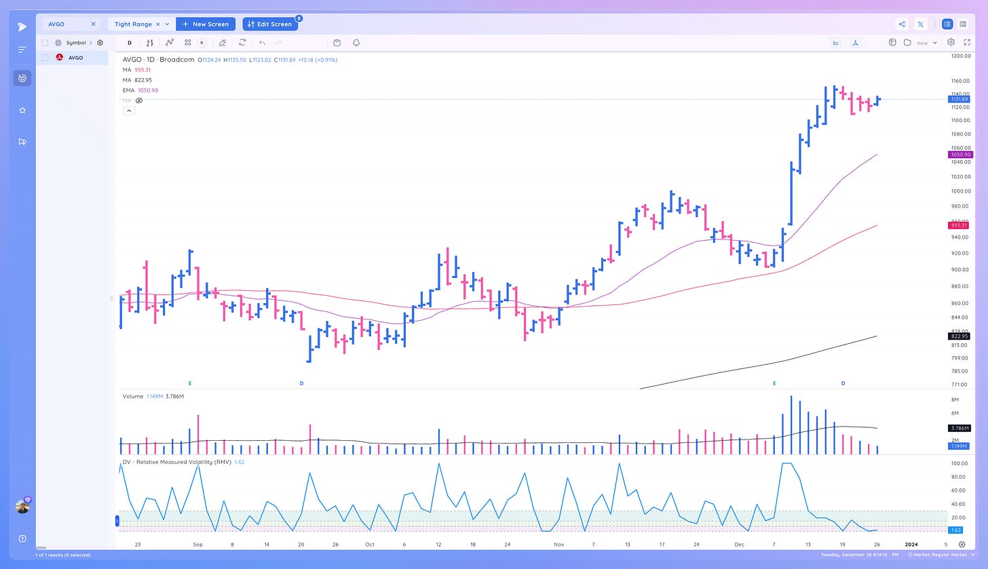Click the September E earnings marker

pyautogui.click(x=190, y=383)
